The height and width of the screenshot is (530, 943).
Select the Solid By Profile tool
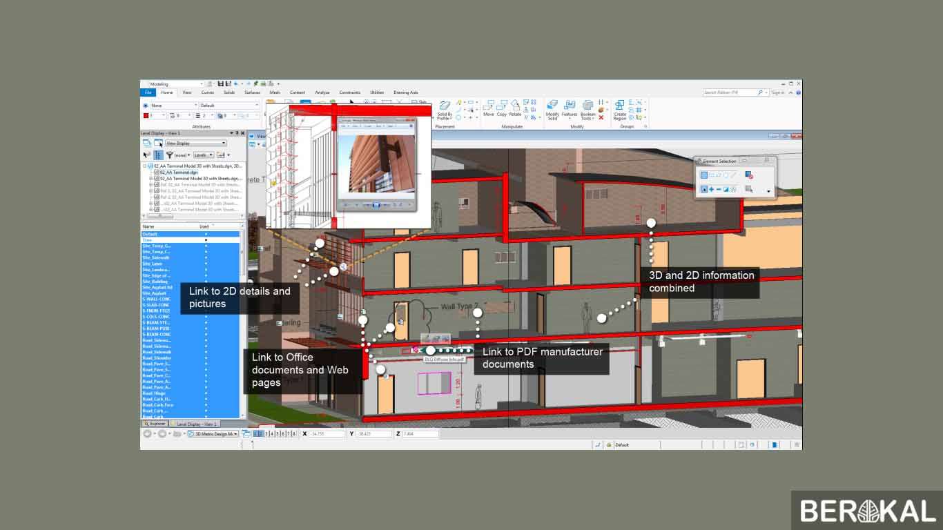point(445,110)
